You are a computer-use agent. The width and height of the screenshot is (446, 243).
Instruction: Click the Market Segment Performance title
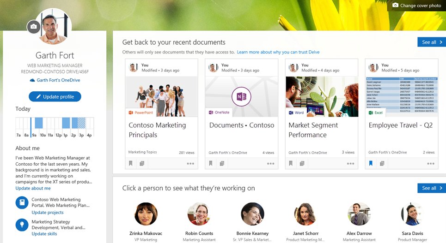(313, 130)
